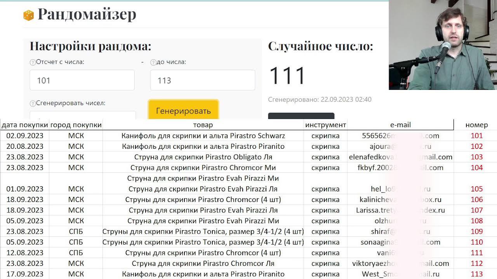The image size is (497, 279).
Task: Select the date cell "01.09.2023"
Action: (x=25, y=189)
